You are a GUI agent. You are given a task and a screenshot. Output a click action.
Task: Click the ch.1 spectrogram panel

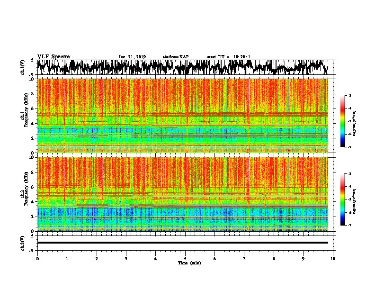183,116
